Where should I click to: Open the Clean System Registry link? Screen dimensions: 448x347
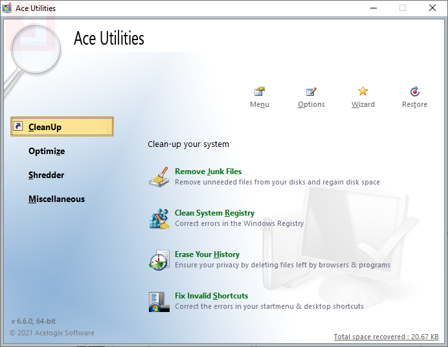pyautogui.click(x=214, y=213)
